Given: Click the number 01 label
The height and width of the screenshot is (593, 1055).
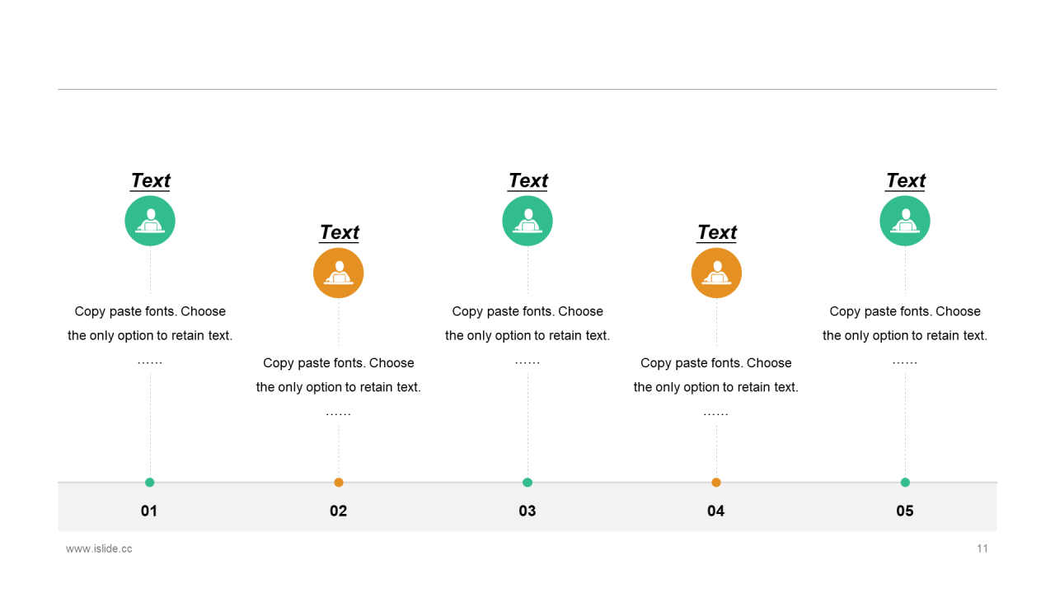Looking at the screenshot, I should pos(149,511).
